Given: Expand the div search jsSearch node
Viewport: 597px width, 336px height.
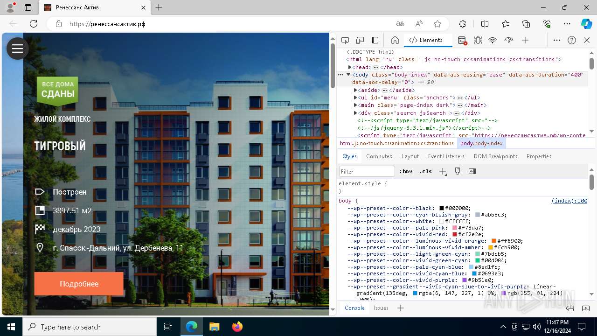Looking at the screenshot, I should coord(355,113).
